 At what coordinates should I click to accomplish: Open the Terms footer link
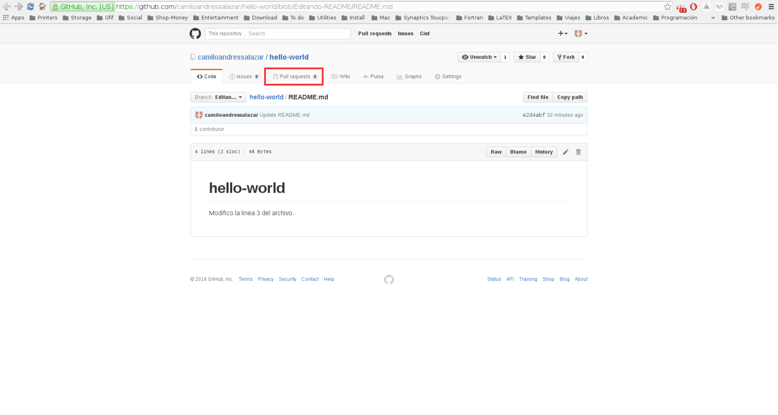tap(246, 279)
